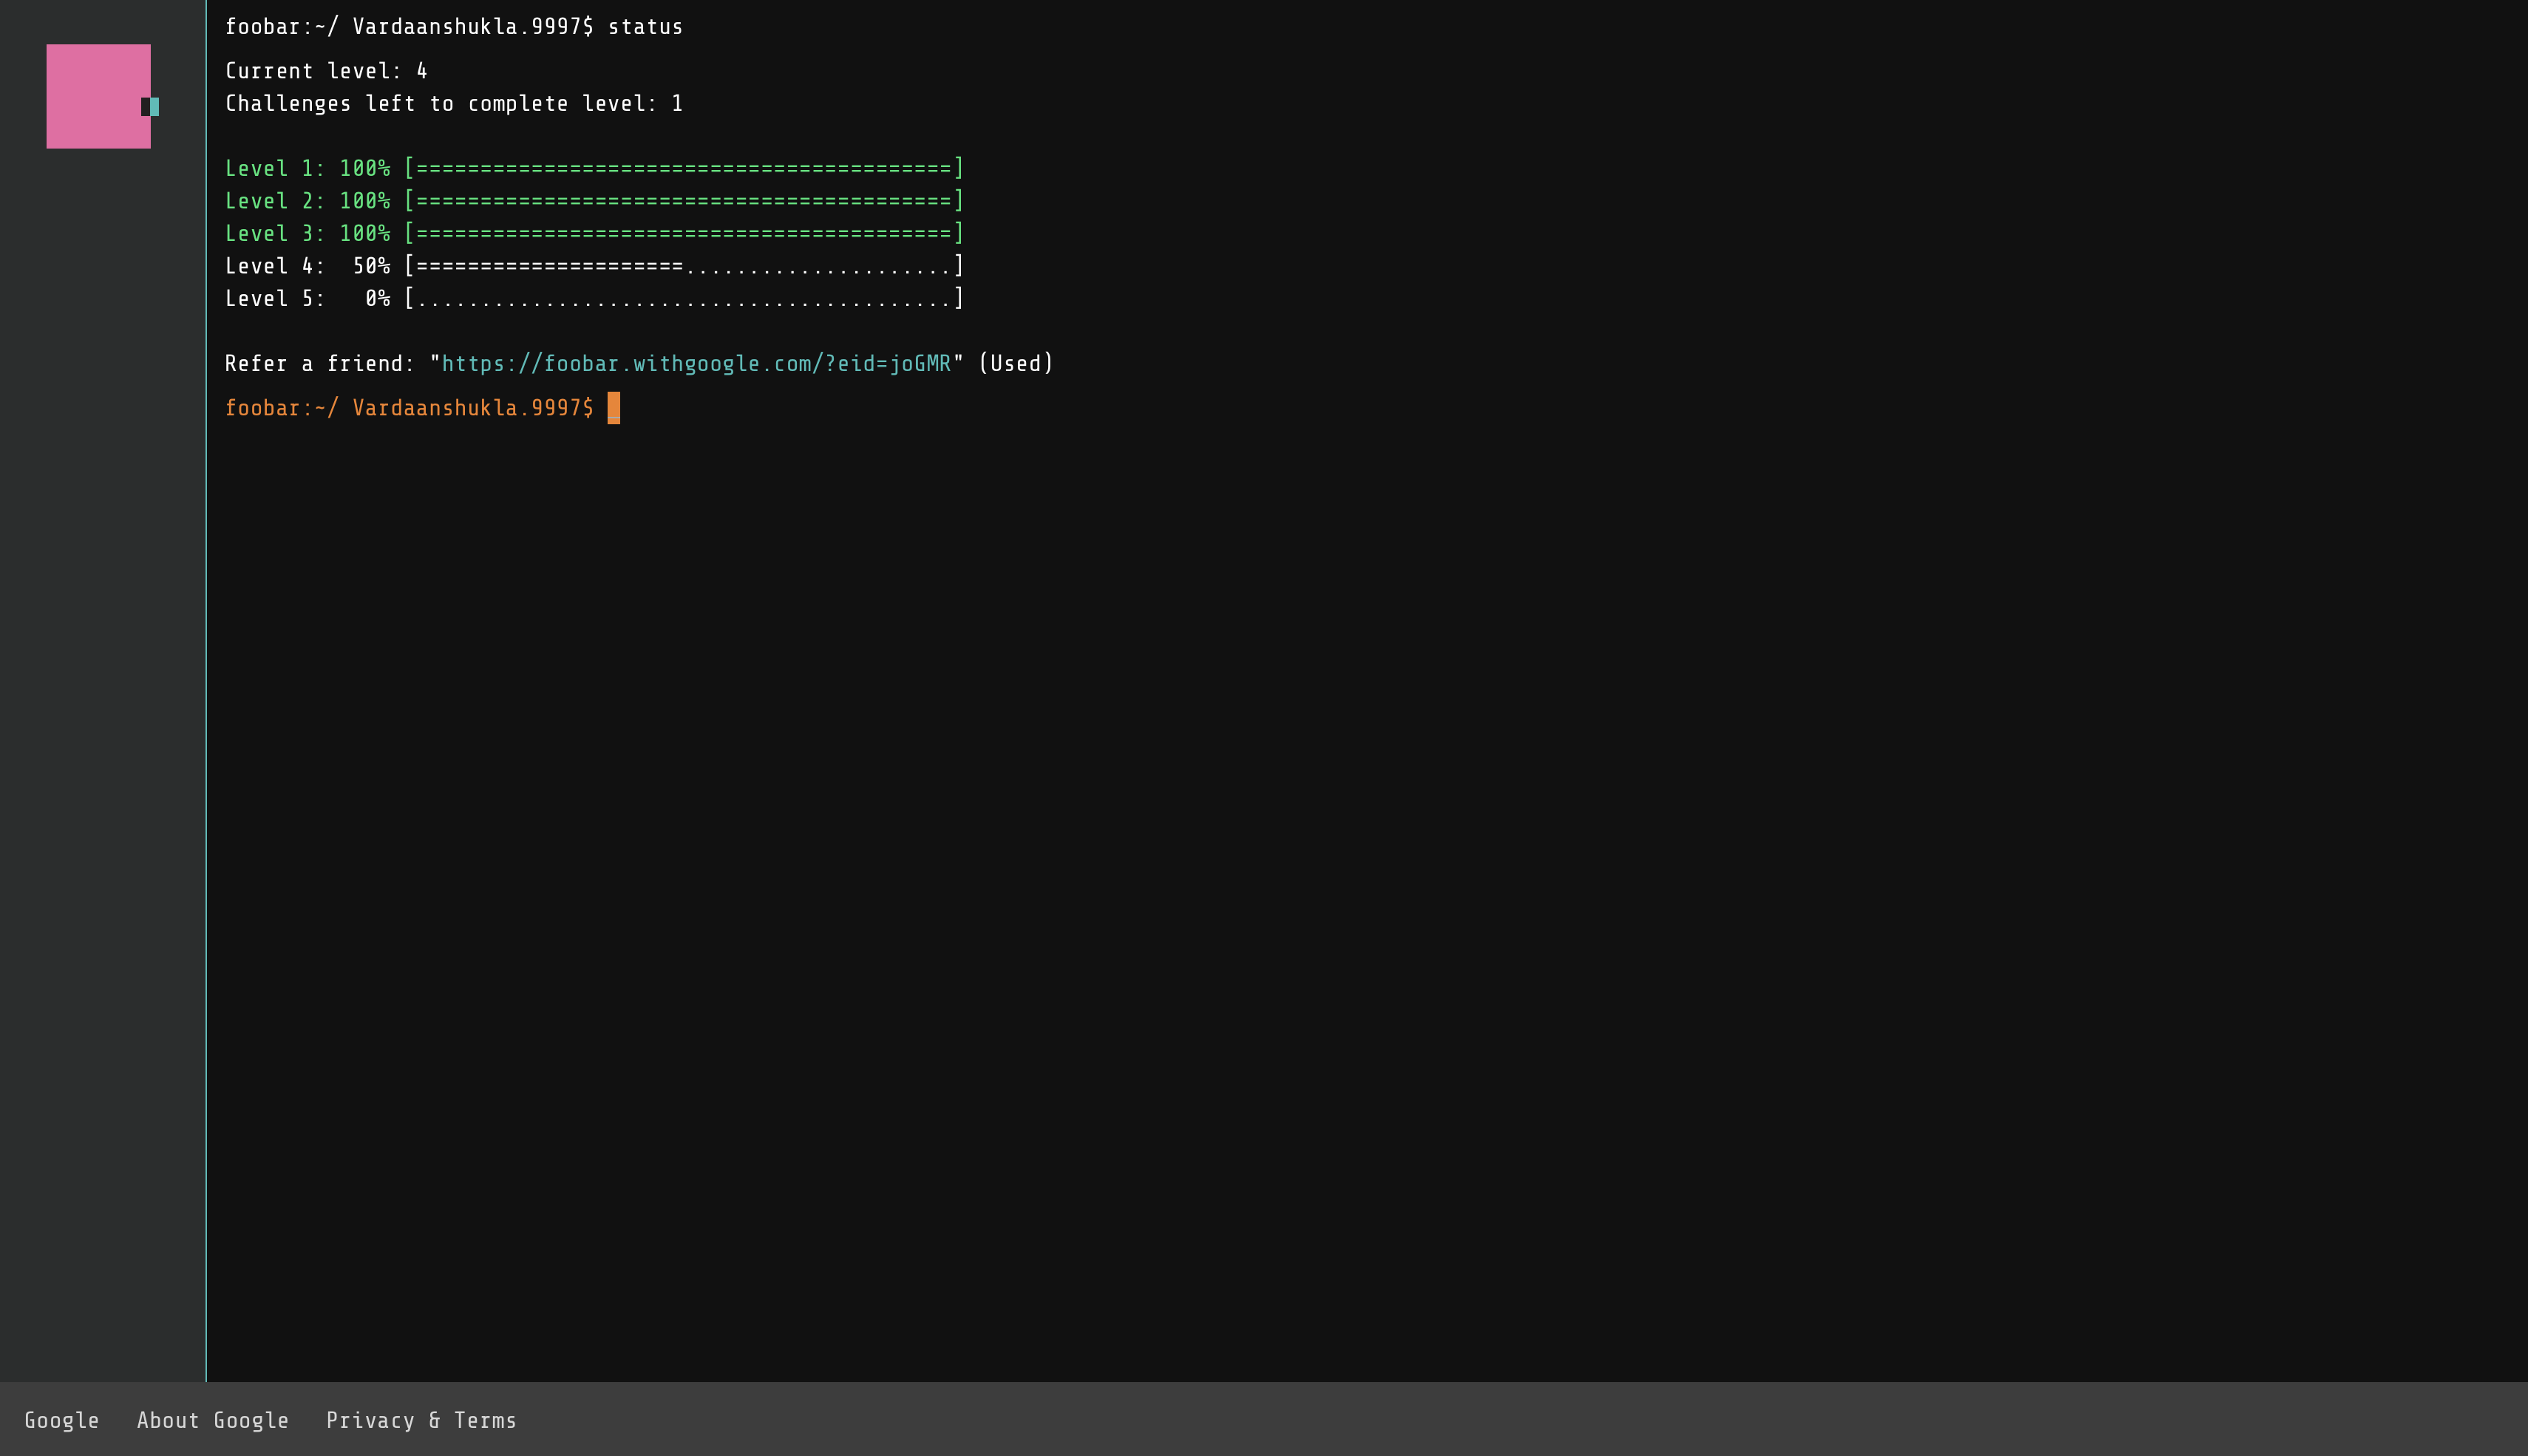Viewport: 2528px width, 1456px height.
Task: Click the orange blinking terminal cursor
Action: [614, 408]
